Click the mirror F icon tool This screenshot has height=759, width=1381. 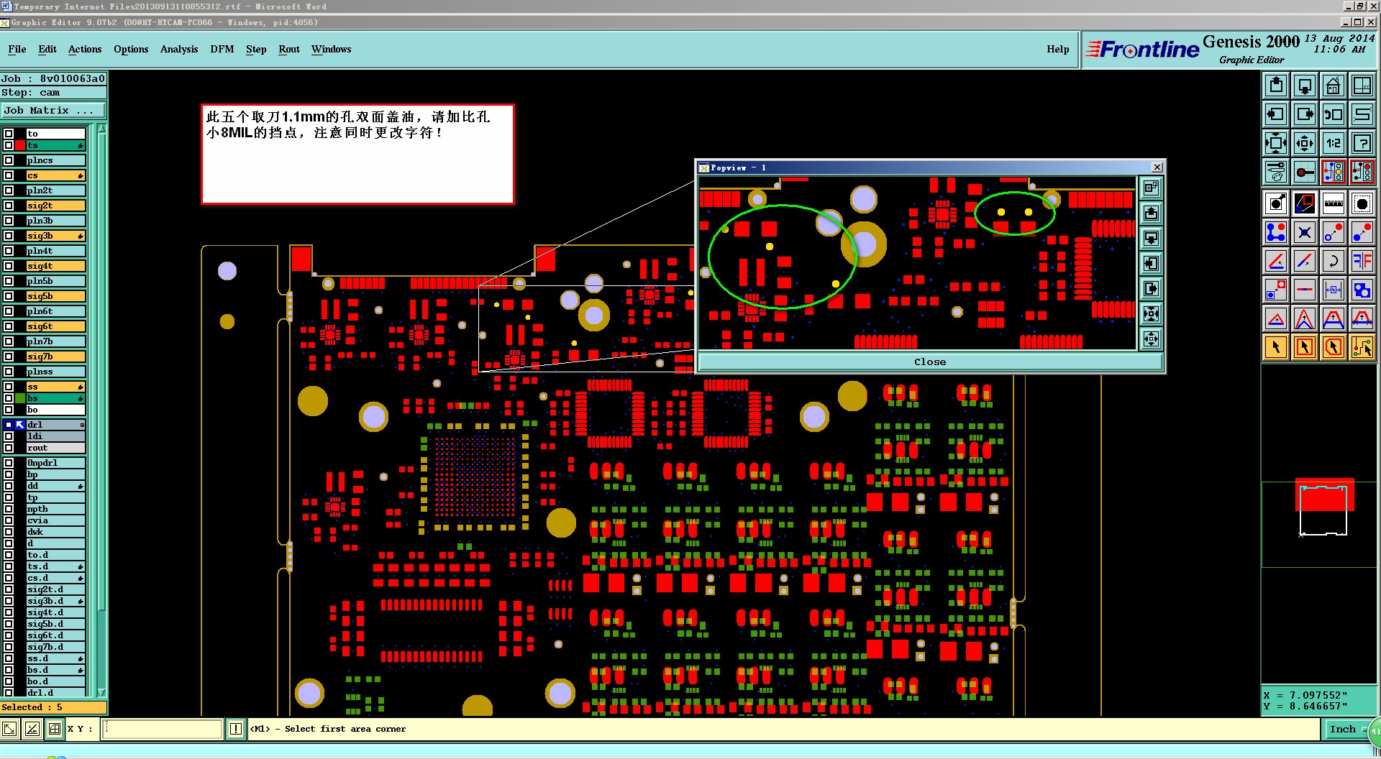(x=1362, y=262)
